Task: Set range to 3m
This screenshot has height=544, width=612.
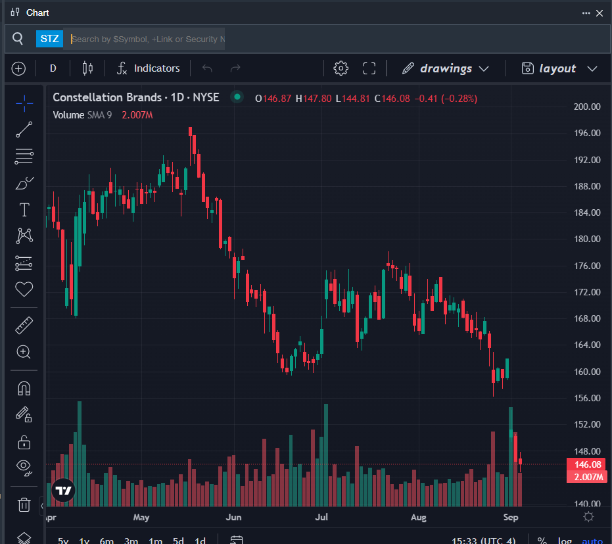Action: pos(131,541)
